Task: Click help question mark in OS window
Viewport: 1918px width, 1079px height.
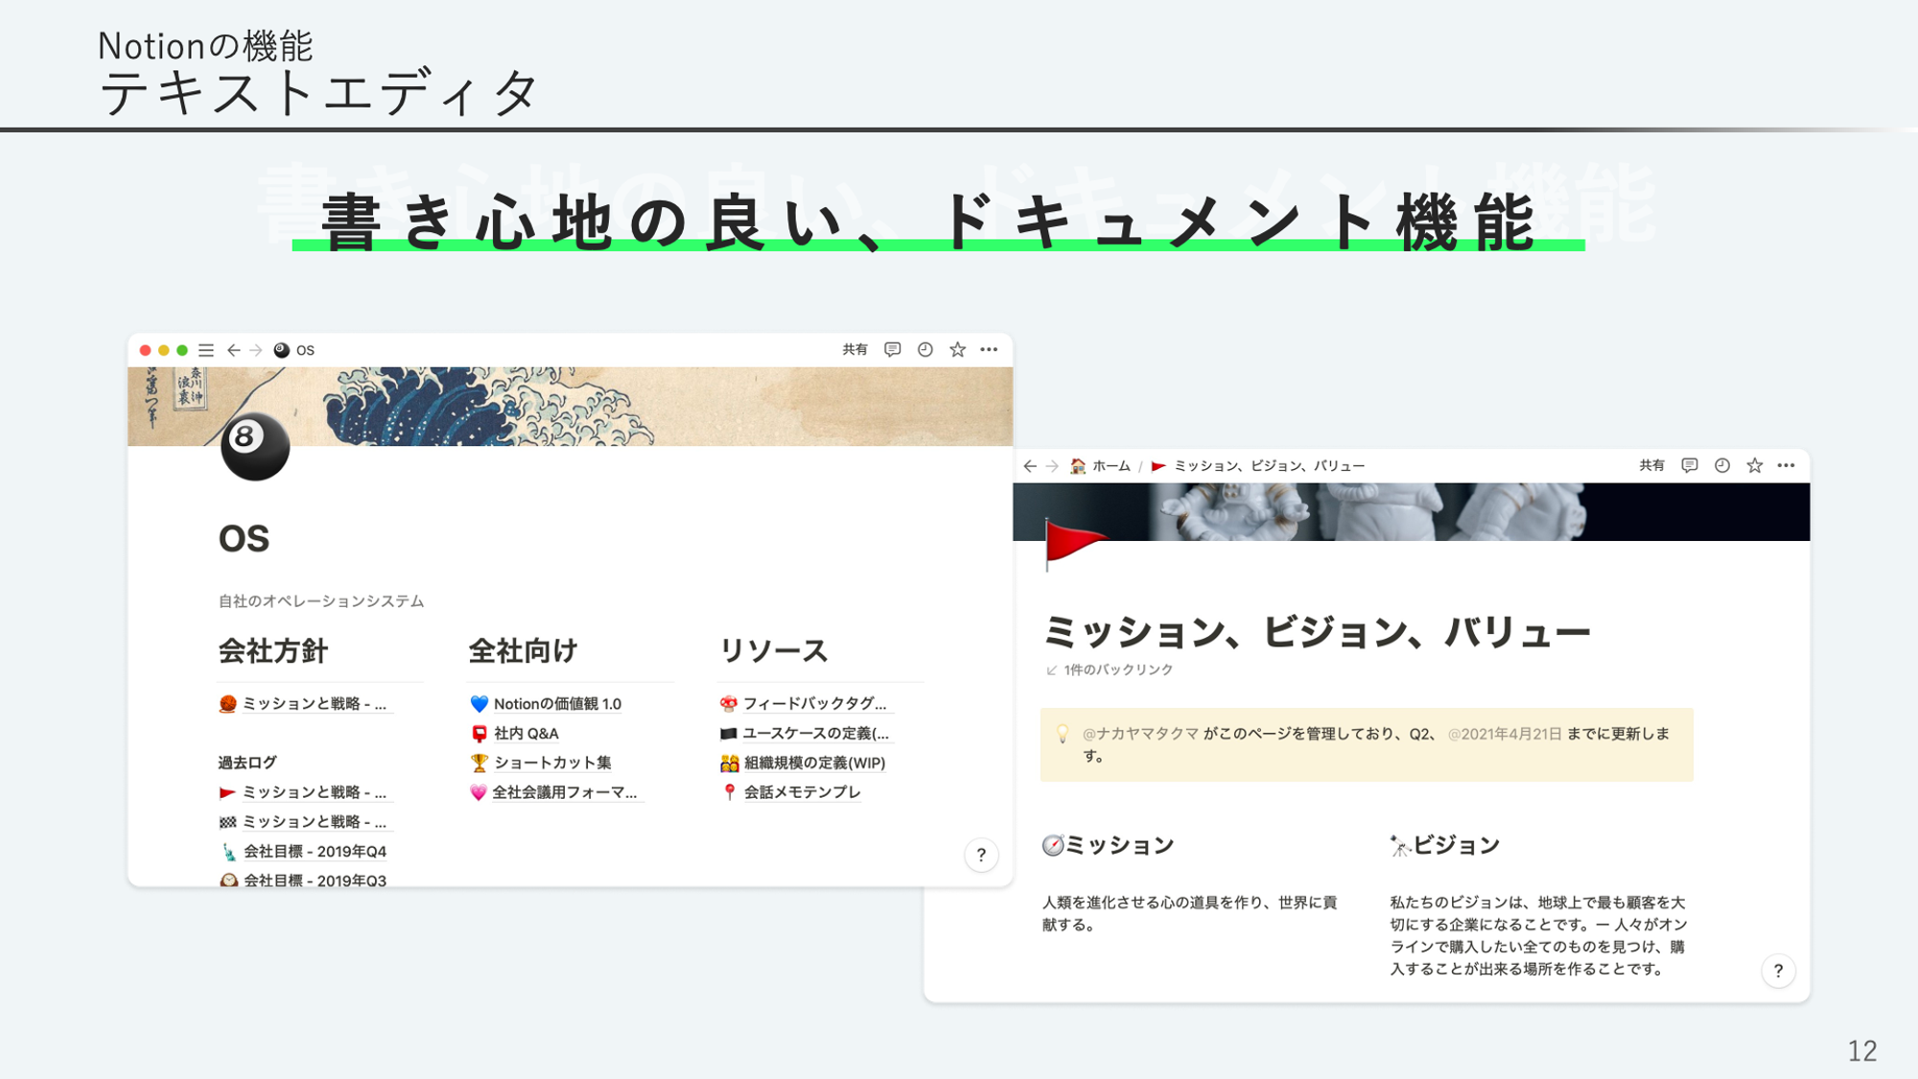Action: click(x=981, y=855)
